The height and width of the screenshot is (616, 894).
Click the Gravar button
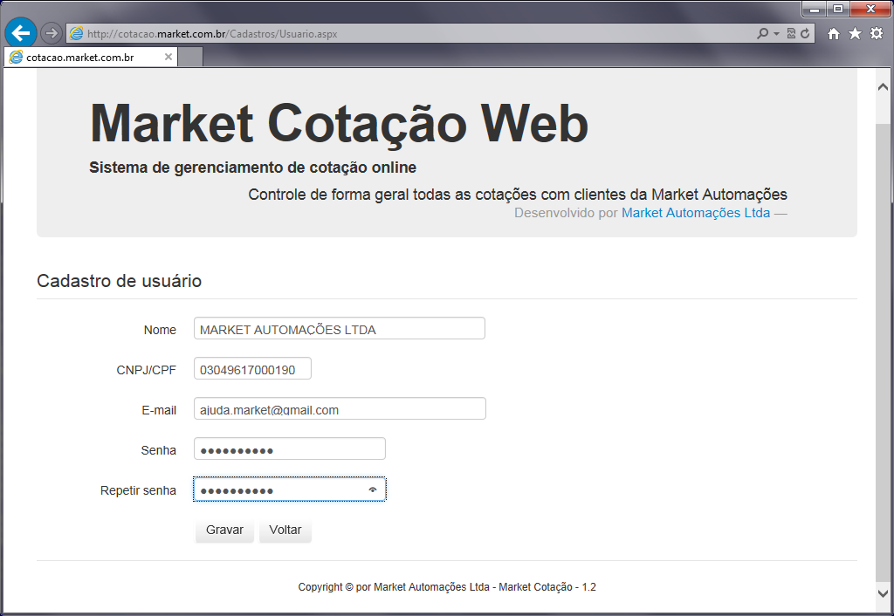click(x=224, y=530)
